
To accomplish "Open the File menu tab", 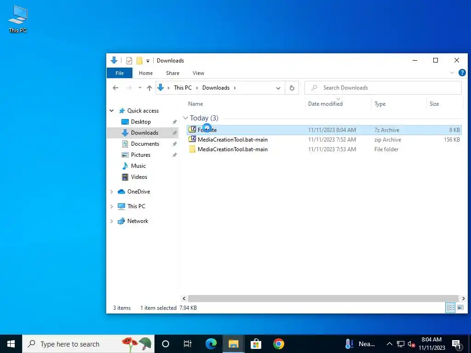I will [120, 73].
